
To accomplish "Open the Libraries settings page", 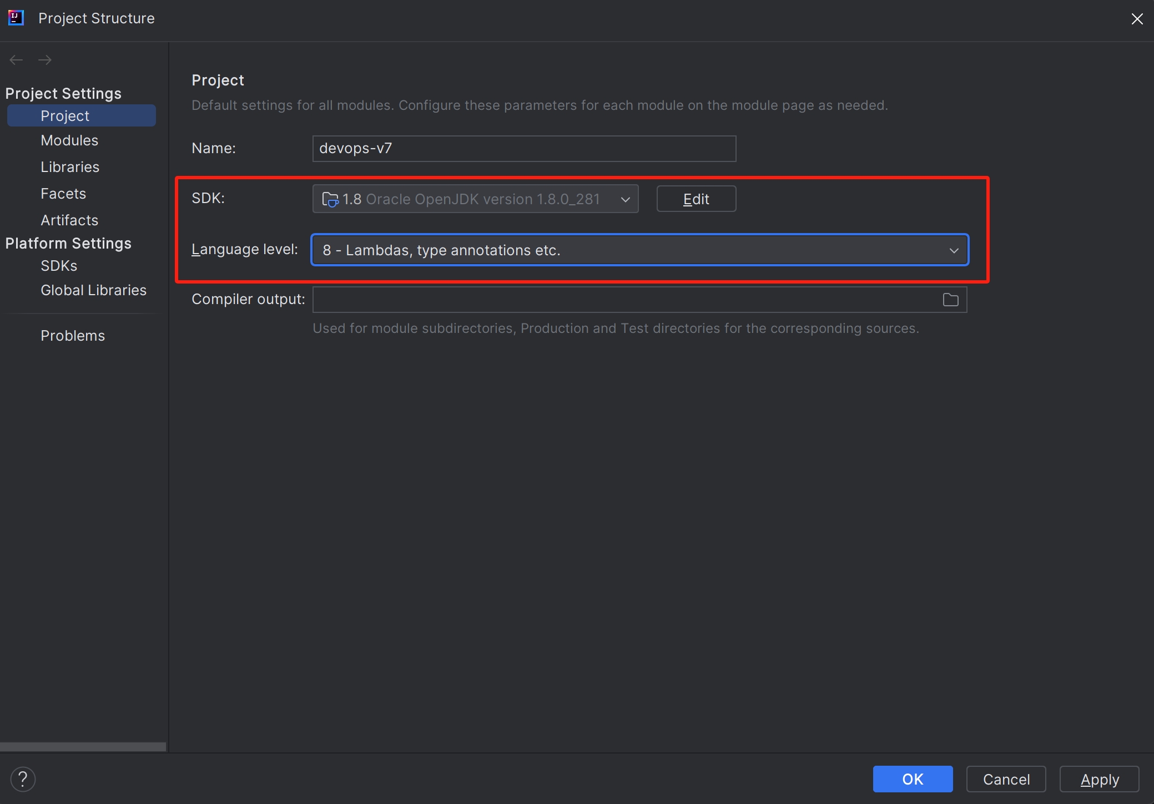I will [x=70, y=167].
